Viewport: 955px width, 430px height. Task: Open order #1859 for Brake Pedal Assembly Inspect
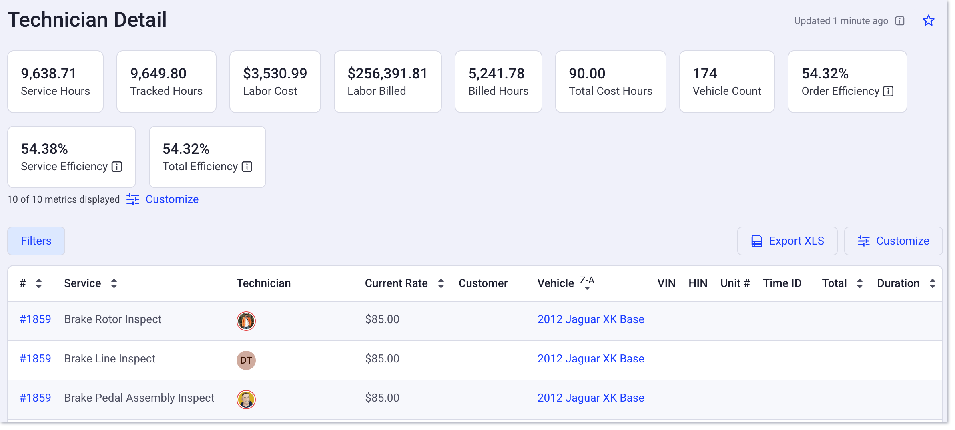pyautogui.click(x=36, y=398)
